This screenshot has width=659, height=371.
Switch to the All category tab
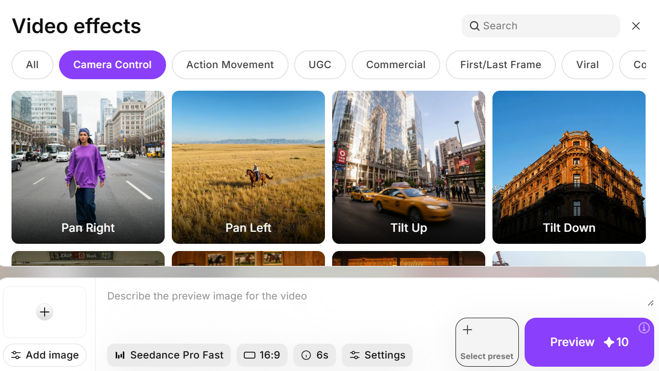32,64
